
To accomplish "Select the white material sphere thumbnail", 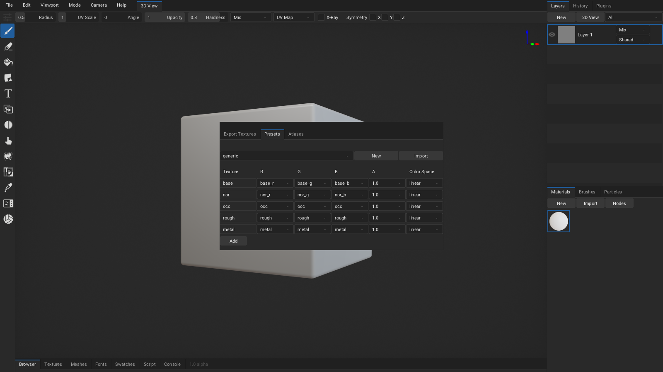I will (x=558, y=221).
